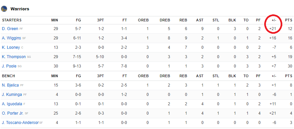Click the 3PT header in starters row
Screen dimensions: 294x129
[100, 20]
